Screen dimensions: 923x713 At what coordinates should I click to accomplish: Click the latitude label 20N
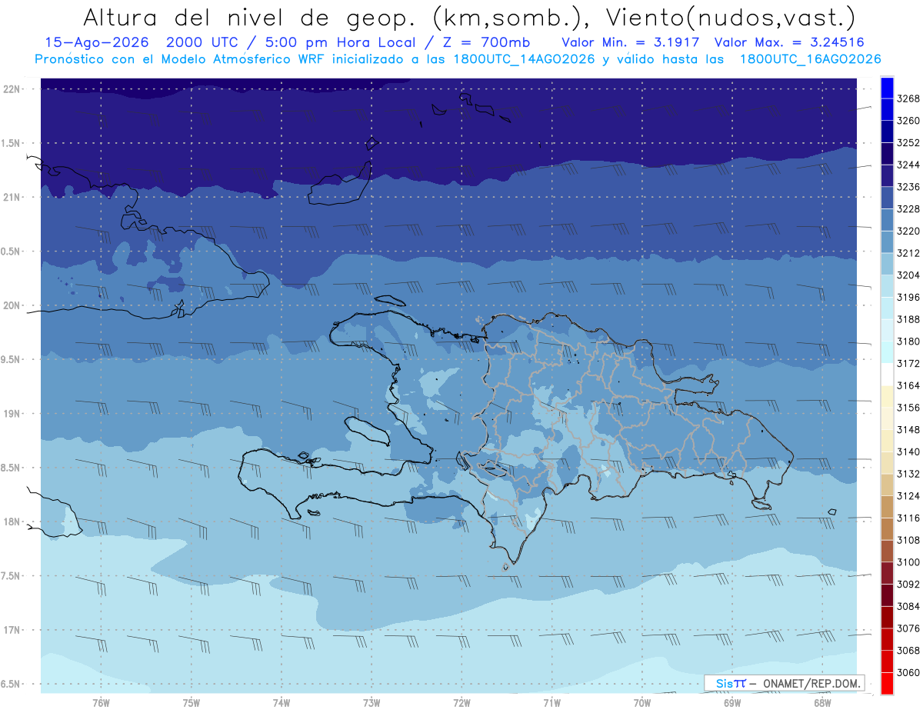(12, 305)
